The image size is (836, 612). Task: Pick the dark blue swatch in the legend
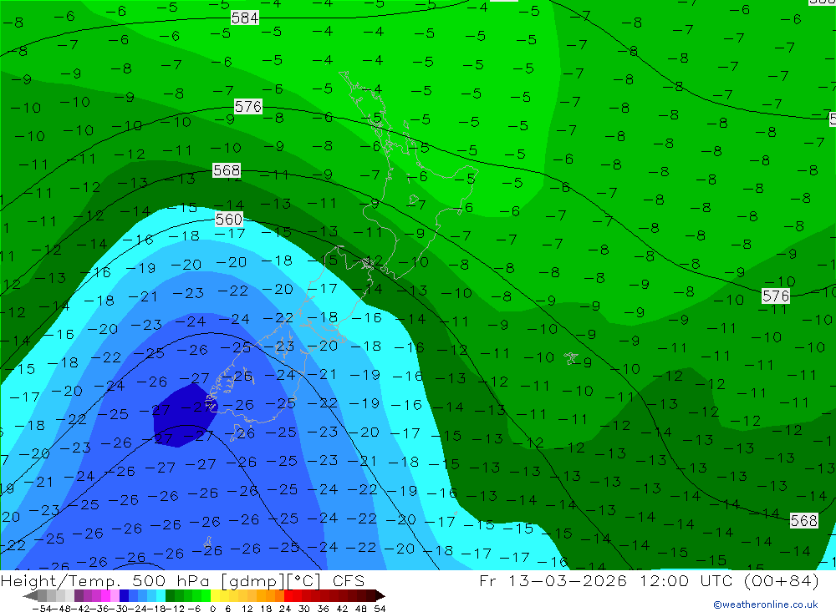(124, 595)
